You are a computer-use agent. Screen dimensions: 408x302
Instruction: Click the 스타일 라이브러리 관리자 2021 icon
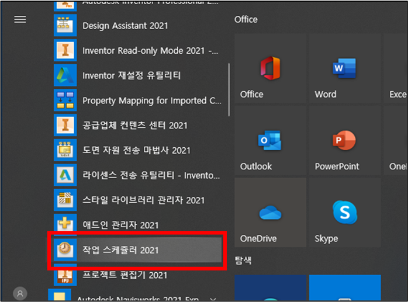tap(65, 200)
